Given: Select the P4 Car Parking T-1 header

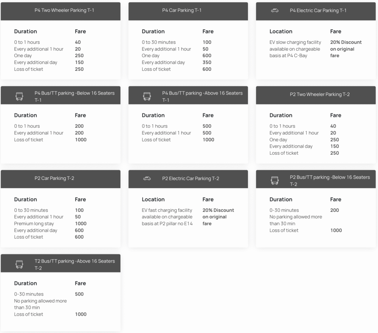Looking at the screenshot, I should 182,10.
